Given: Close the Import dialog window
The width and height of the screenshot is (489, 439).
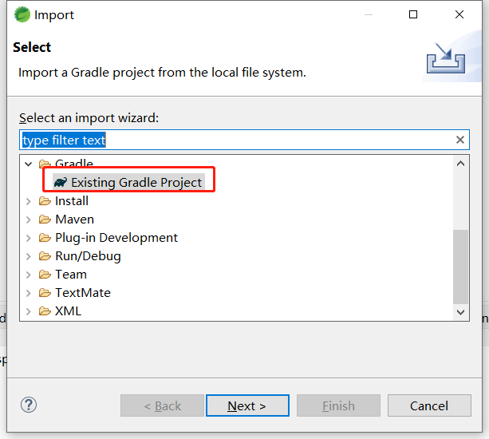Looking at the screenshot, I should click(459, 14).
